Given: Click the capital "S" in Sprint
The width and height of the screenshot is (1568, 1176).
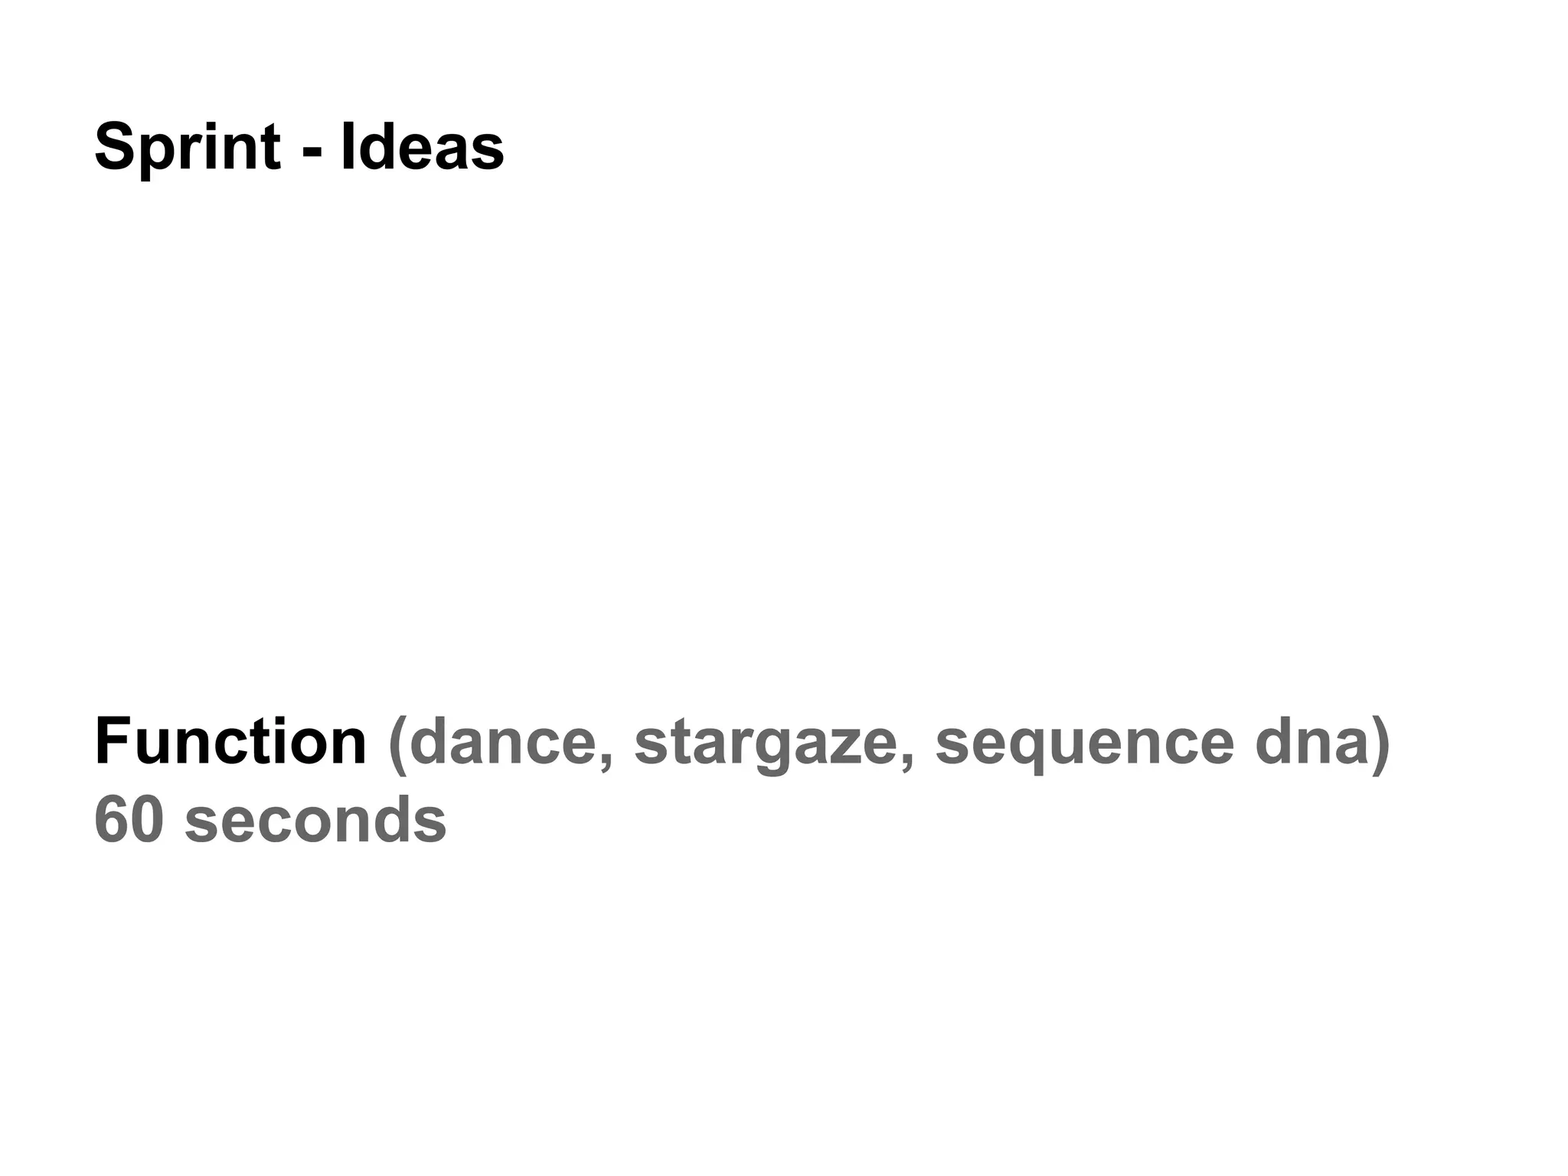Looking at the screenshot, I should click(x=115, y=148).
